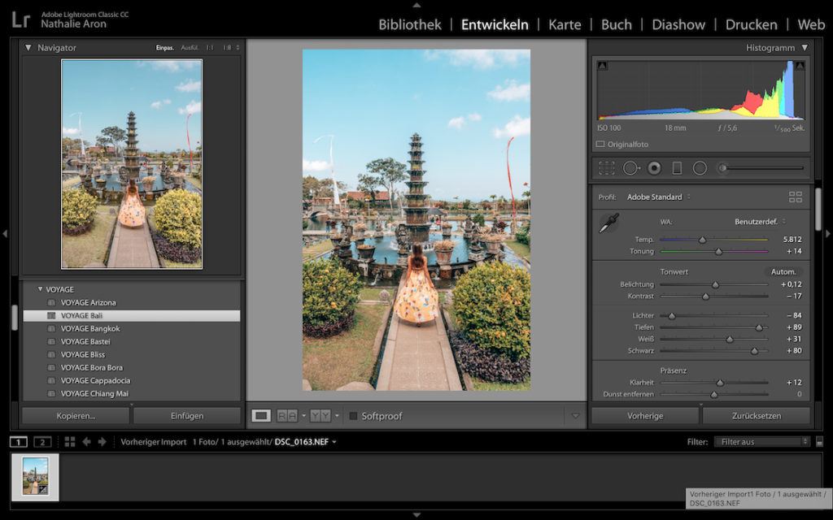Activate the Red Eye Correction tool
The image size is (833, 520).
pyautogui.click(x=655, y=168)
